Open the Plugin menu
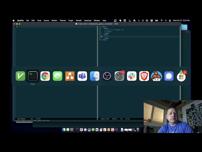Screen dimensions: 202x152 point(71,20)
